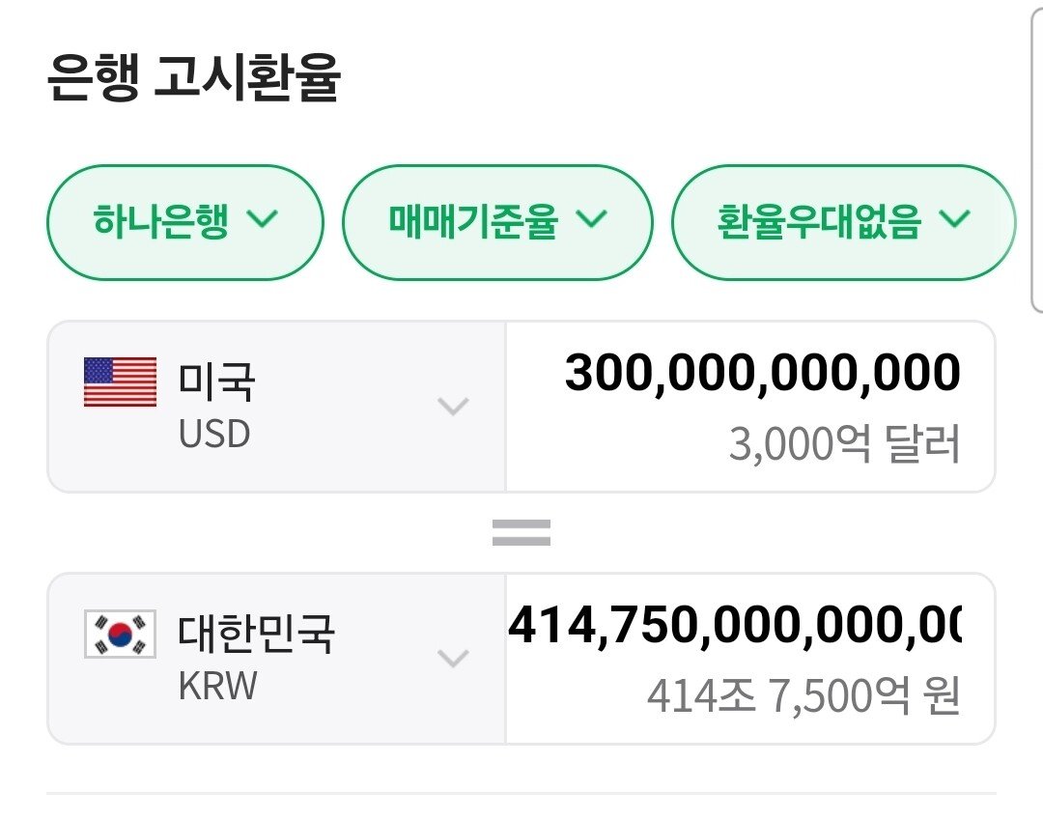Click the 환율우대없음 dropdown arrow

(x=955, y=221)
